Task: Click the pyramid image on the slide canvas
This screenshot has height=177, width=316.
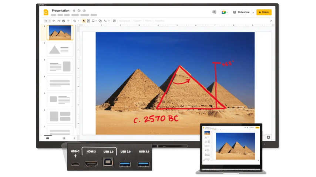Action: click(175, 83)
